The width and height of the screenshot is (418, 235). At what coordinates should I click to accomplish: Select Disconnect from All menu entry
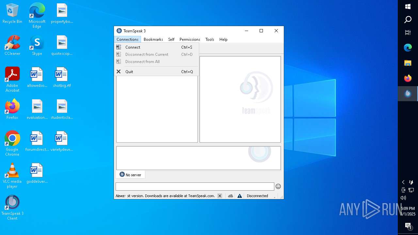[x=156, y=62]
